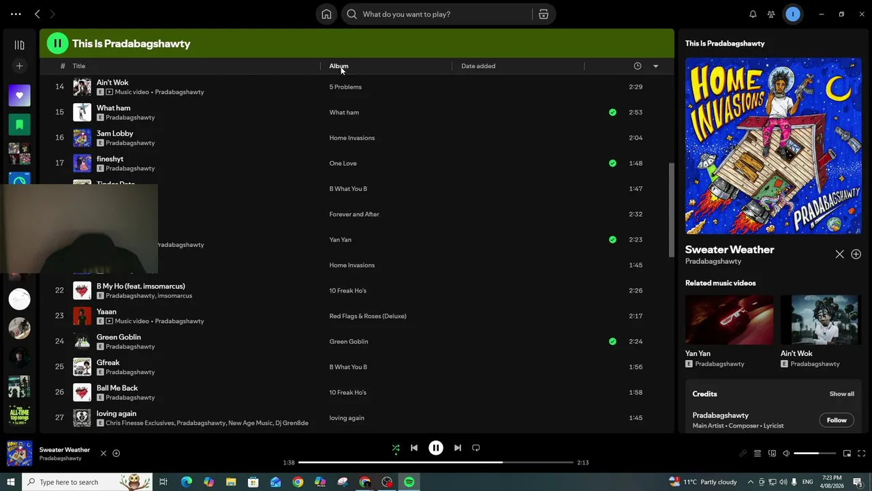Sort tracks by the Title column header

[x=79, y=66]
